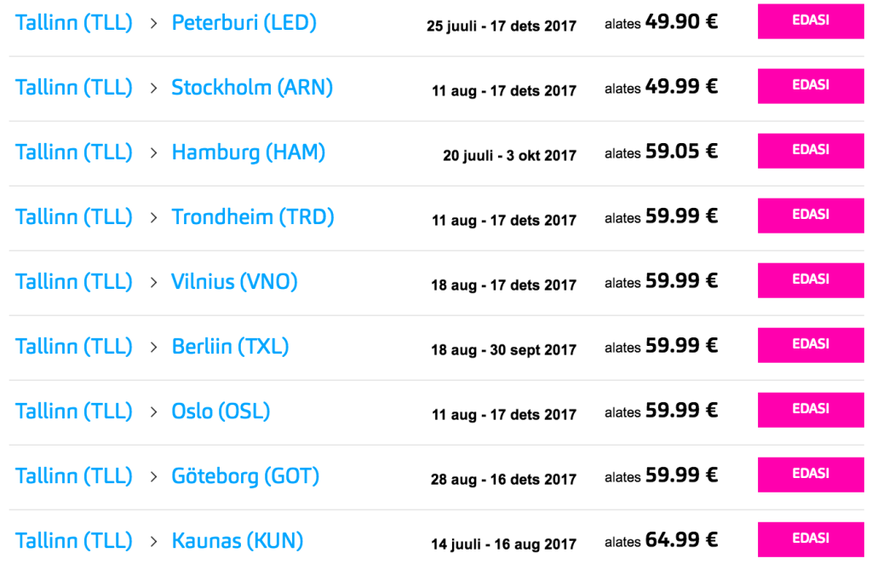This screenshot has width=872, height=570.
Task: Select the Trondheim (TRD) destination
Action: point(252,217)
